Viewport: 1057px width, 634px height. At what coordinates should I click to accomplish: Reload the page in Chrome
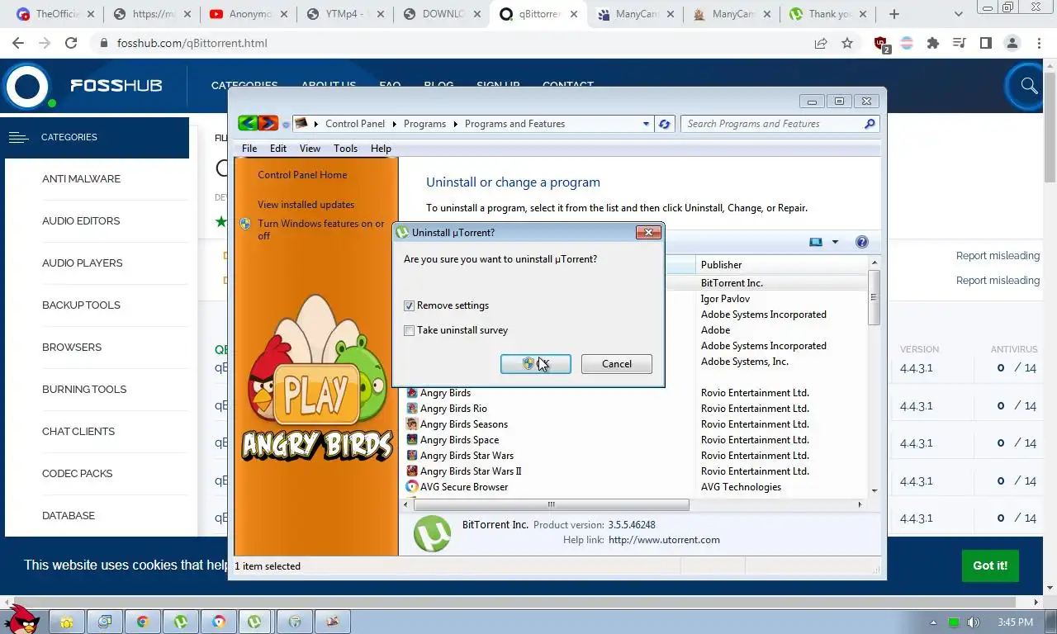click(71, 43)
